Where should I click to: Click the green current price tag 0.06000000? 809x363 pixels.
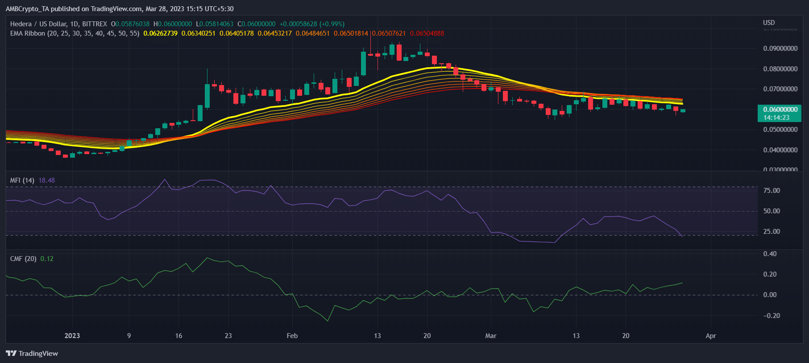pos(780,110)
